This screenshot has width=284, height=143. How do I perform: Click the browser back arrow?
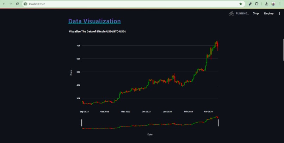coord(4,4)
